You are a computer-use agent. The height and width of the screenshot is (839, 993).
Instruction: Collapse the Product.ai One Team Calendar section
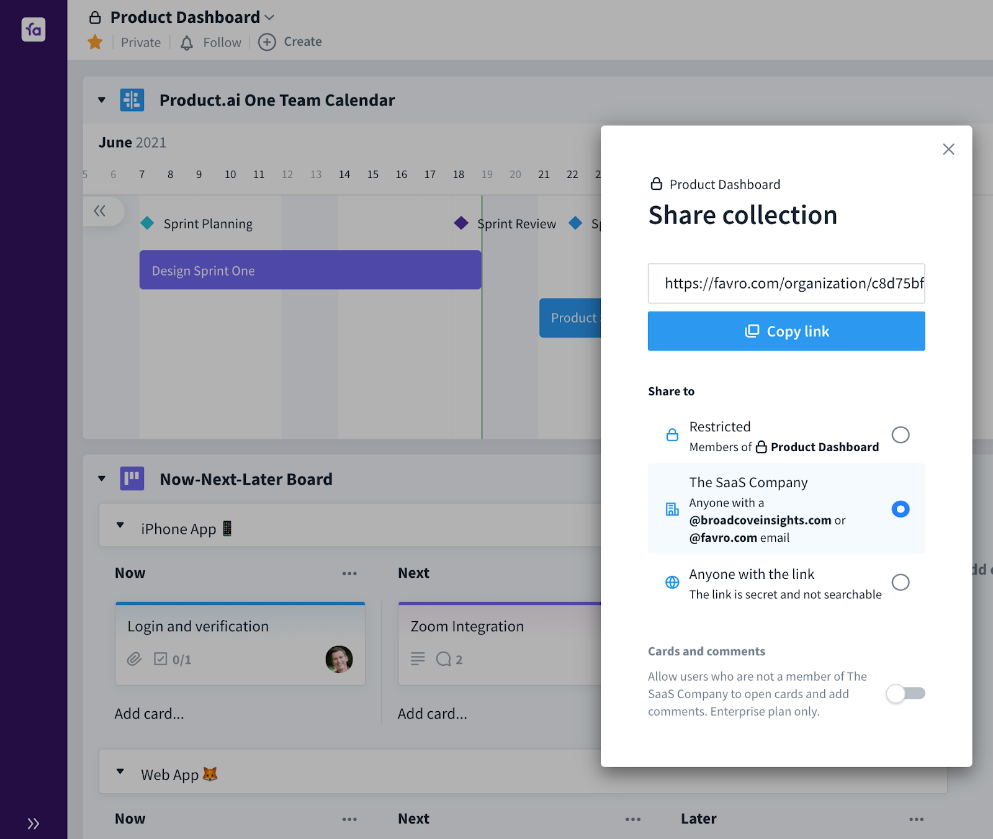click(x=102, y=100)
